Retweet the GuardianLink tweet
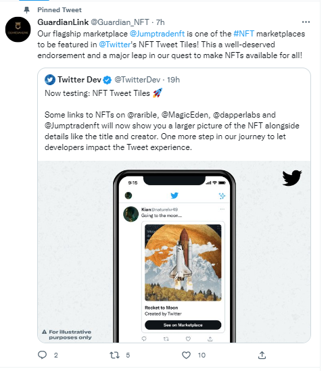 (114, 355)
